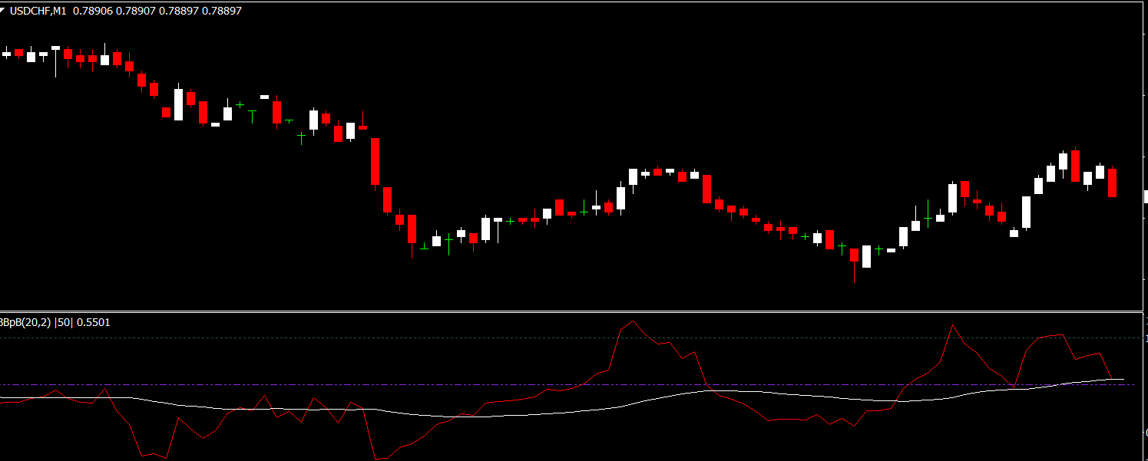Image resolution: width=1148 pixels, height=461 pixels.
Task: Select the largest red bearish candle
Action: pos(375,162)
